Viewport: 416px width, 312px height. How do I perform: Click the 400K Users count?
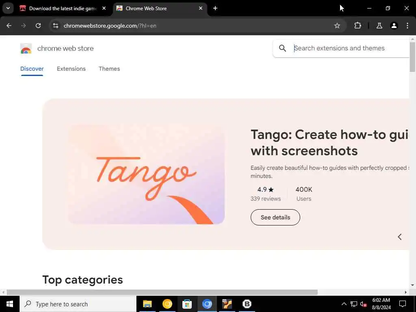click(x=304, y=194)
